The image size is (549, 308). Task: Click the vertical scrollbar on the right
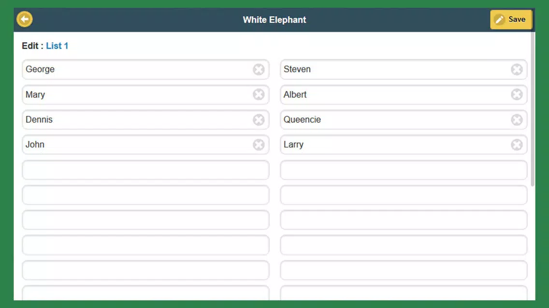coord(533,109)
